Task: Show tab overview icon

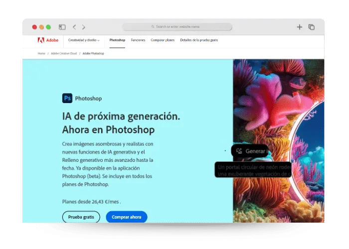Action: pyautogui.click(x=312, y=27)
